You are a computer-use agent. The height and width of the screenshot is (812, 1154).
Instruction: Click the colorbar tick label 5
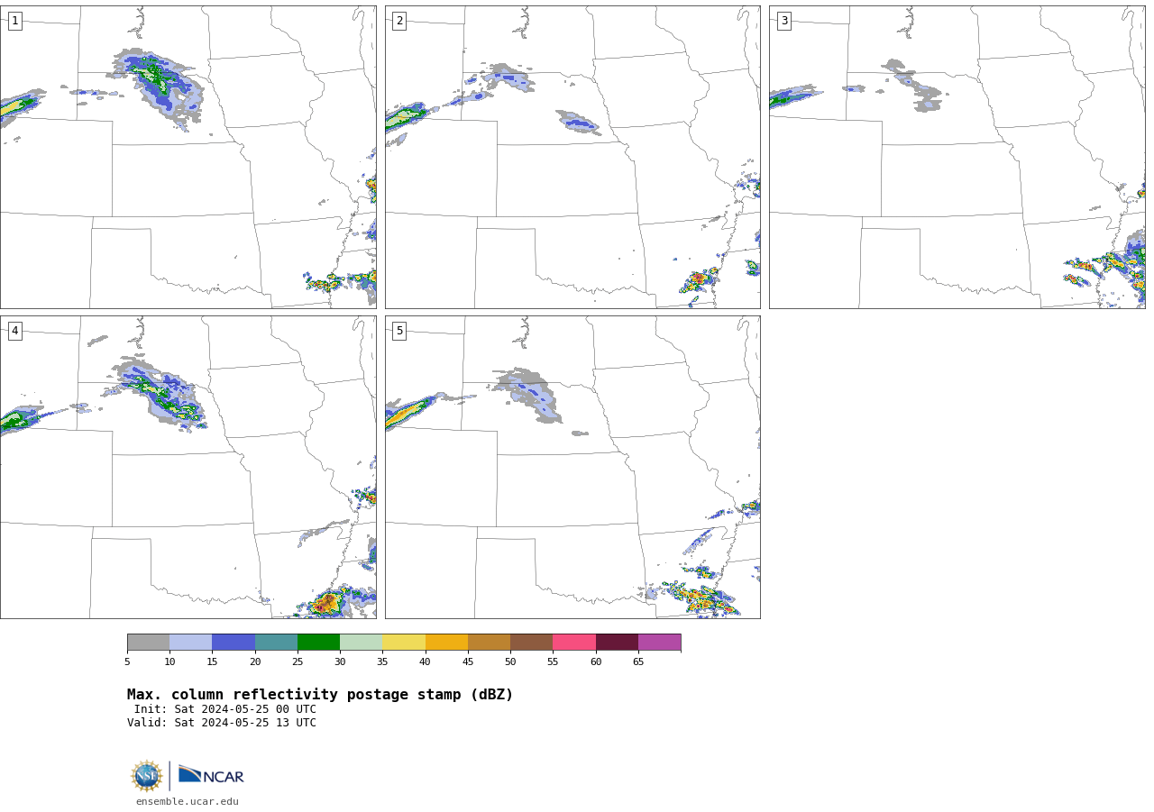[127, 662]
